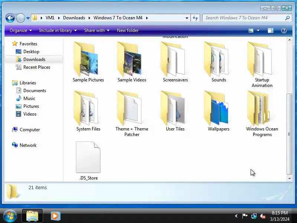Click the .DS_Store file name label

point(88,178)
